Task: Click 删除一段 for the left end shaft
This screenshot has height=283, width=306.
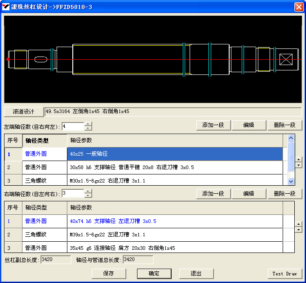Action: point(284,126)
